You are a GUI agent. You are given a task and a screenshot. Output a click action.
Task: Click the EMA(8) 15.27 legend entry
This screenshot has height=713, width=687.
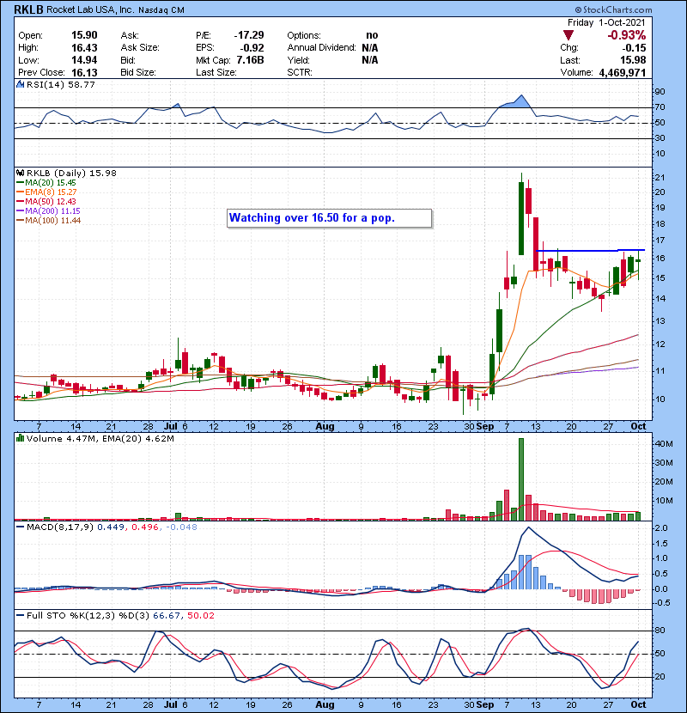[46, 192]
